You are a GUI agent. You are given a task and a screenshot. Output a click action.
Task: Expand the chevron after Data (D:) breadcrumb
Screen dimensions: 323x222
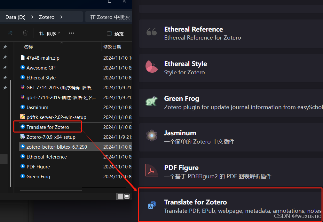tap(32, 17)
